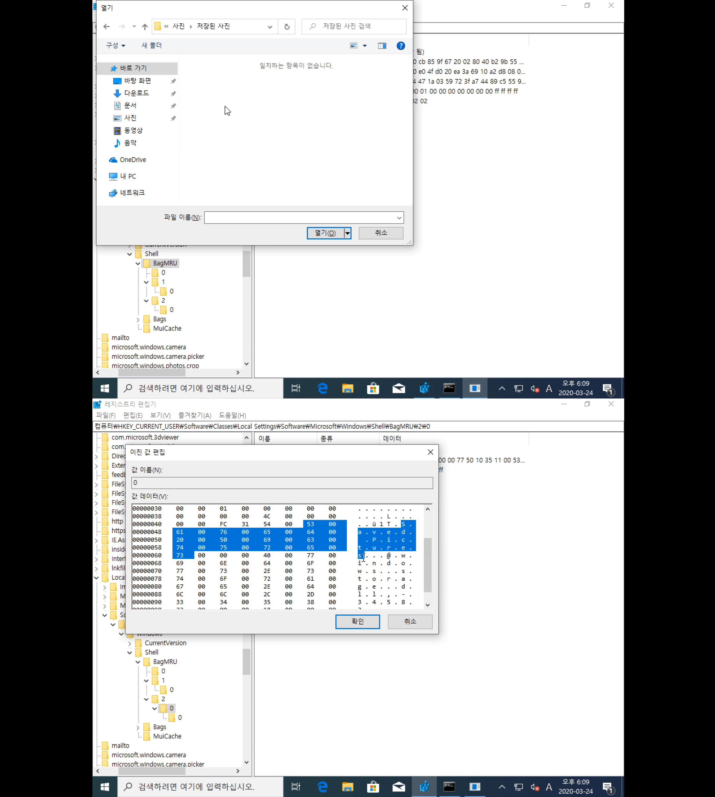
Task: Open File Explorer from the bottom taskbar
Action: (347, 786)
